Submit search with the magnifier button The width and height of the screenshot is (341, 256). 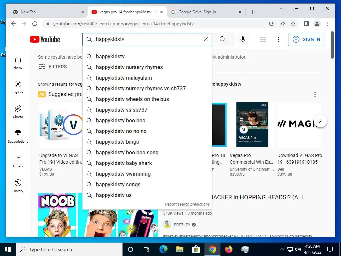tap(222, 39)
